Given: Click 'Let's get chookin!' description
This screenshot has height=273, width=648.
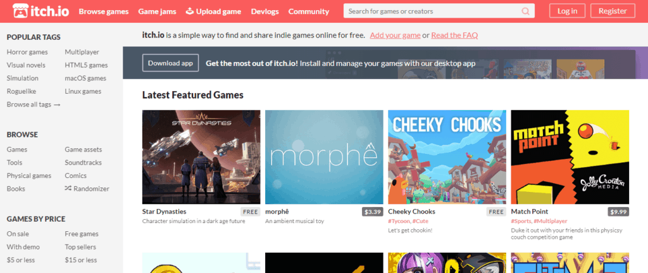Looking at the screenshot, I should tap(410, 231).
